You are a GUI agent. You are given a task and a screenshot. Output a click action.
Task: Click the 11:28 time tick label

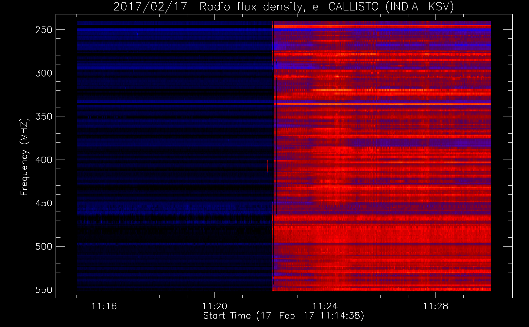pyautogui.click(x=435, y=306)
